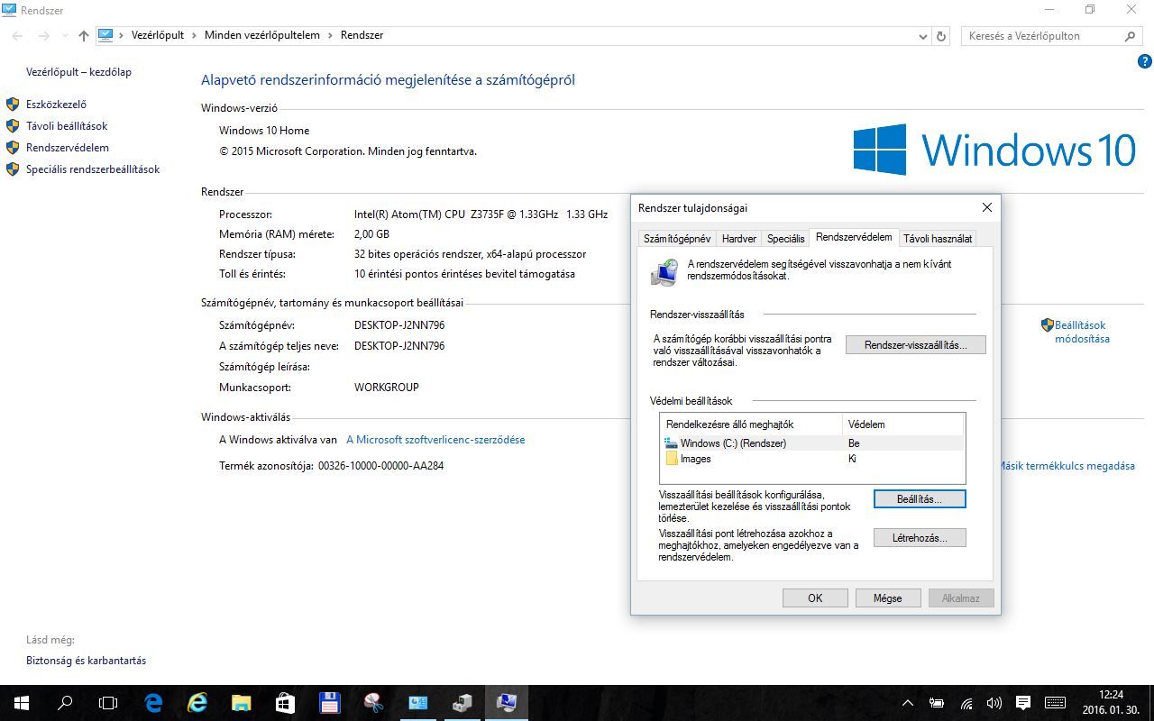Open Windows Store from taskbar

[285, 703]
